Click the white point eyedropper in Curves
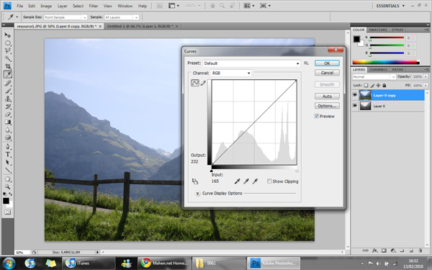Viewport: 432px width, 270px height. 255,181
